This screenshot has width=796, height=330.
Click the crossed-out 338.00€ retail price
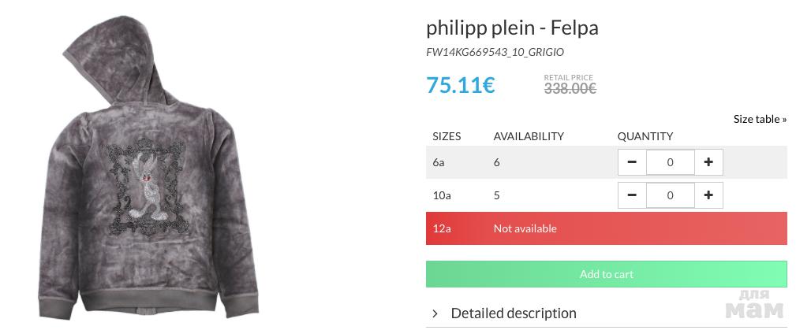click(570, 89)
